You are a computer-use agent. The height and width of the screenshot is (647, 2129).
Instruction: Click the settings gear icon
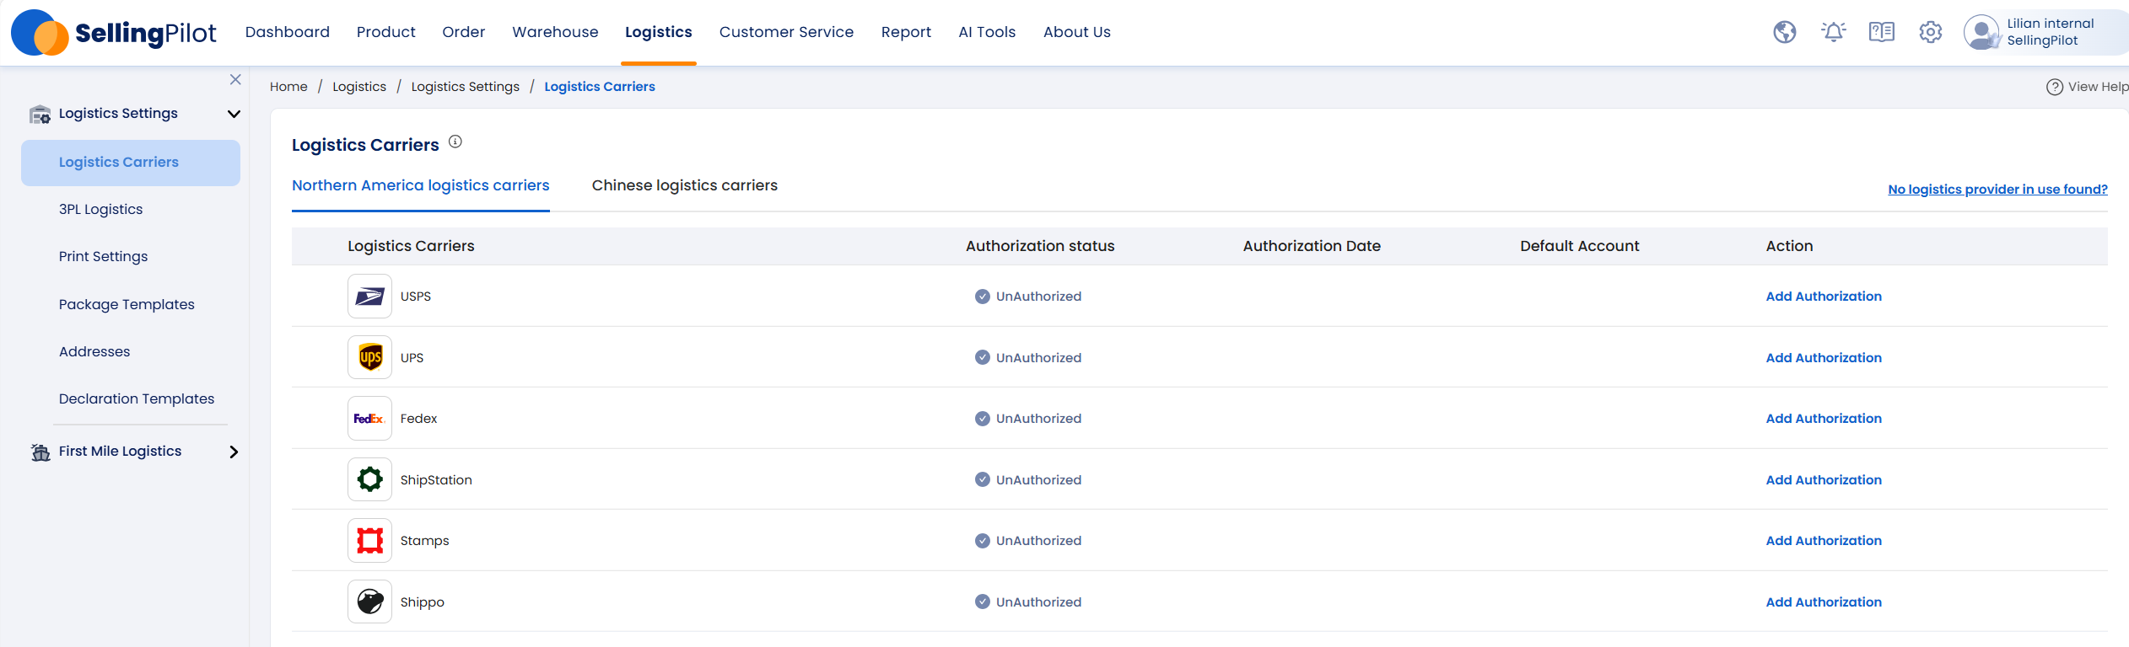pyautogui.click(x=1930, y=32)
